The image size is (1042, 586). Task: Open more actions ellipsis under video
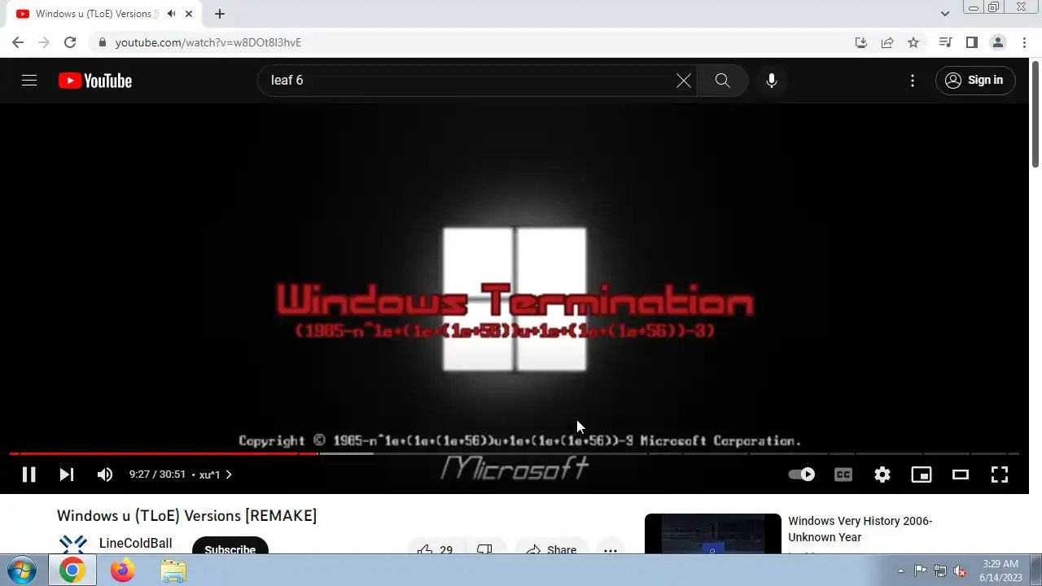tap(611, 549)
